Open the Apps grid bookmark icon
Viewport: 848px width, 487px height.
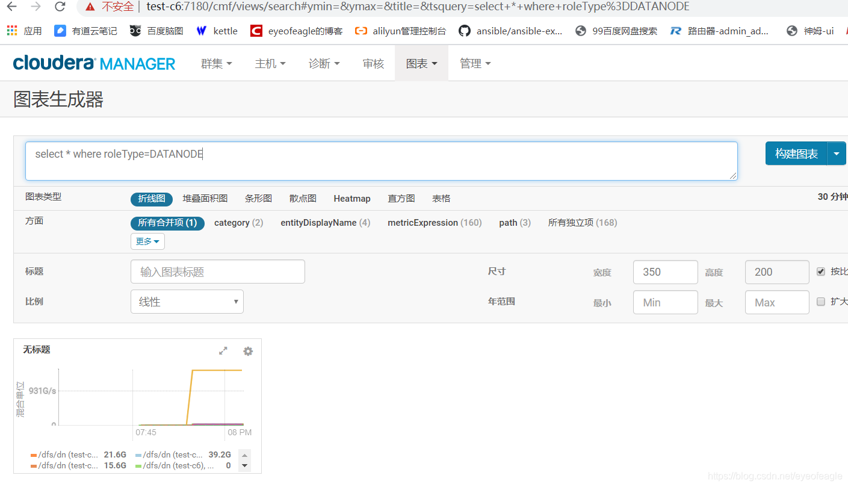click(x=12, y=31)
